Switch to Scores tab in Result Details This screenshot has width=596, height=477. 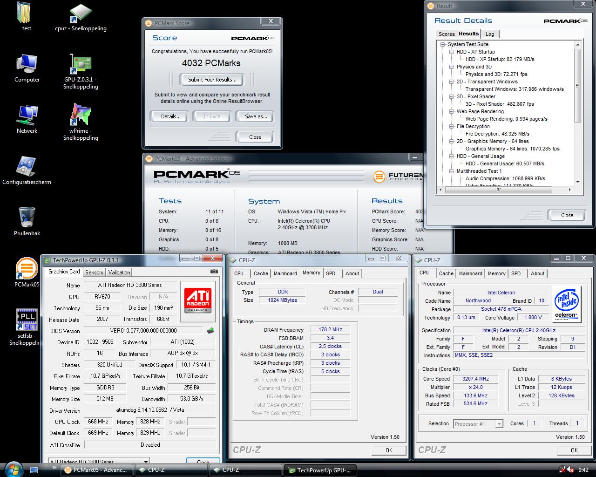click(x=446, y=34)
